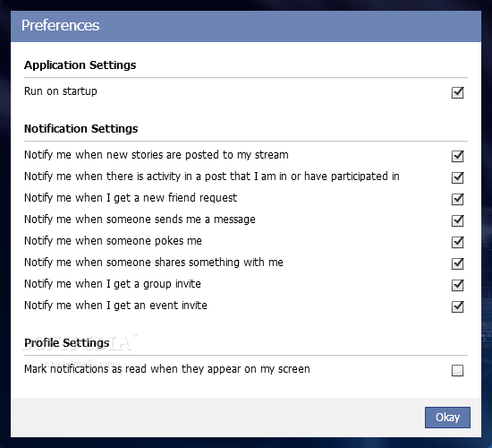Click the Preferences title bar text
The width and height of the screenshot is (492, 448).
click(x=60, y=25)
